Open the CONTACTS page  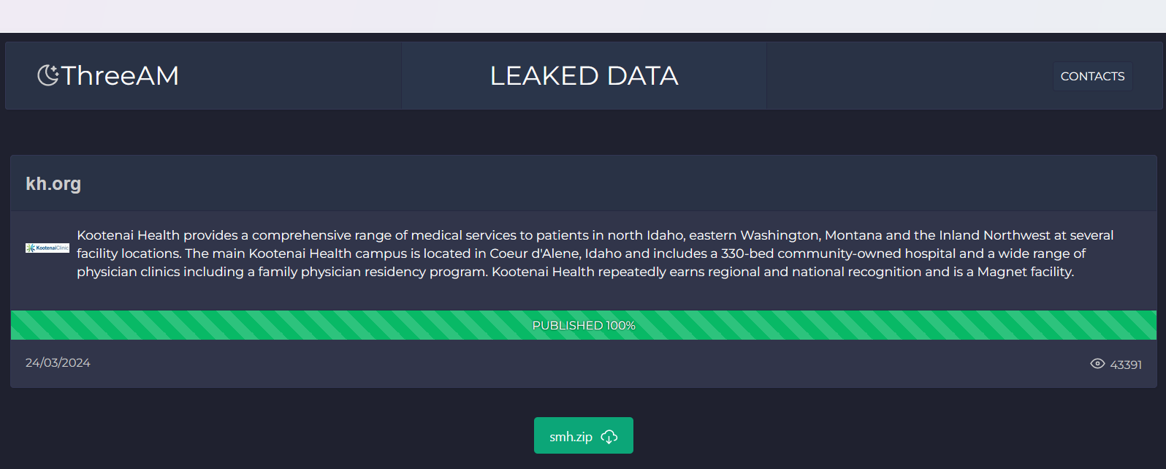[1092, 76]
